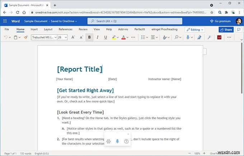Click the Share button
Screen dimensions: 244x156
pyautogui.click(x=226, y=29)
